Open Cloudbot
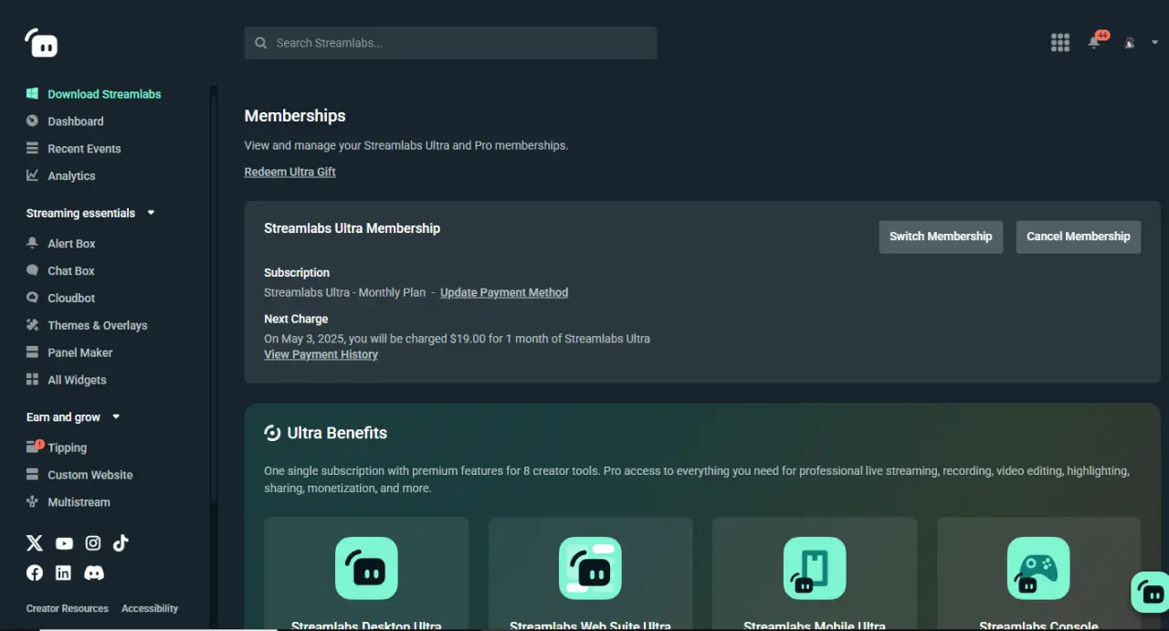Viewport: 1169px width, 631px height. coord(71,299)
